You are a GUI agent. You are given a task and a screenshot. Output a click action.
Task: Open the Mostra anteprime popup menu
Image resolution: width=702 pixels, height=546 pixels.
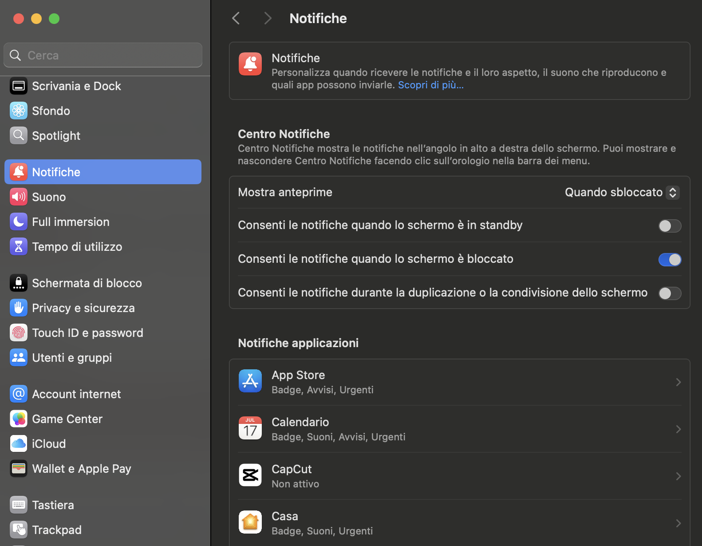[x=622, y=192]
